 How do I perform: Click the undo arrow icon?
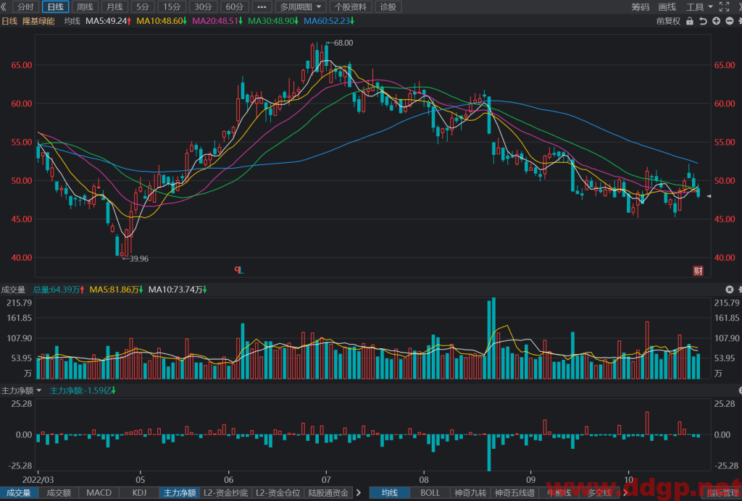[703, 21]
